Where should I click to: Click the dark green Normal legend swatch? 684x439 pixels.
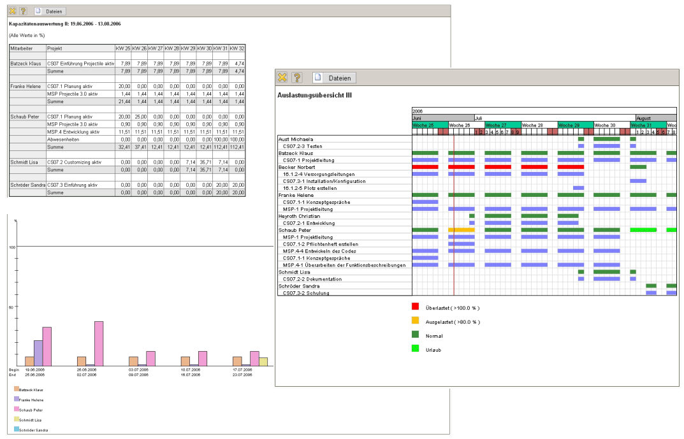pos(416,335)
